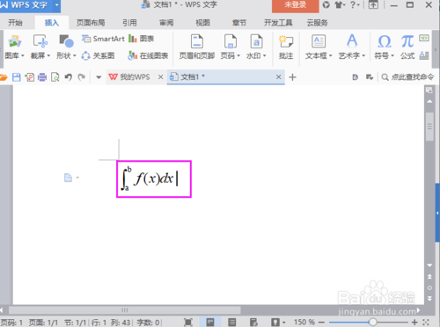The height and width of the screenshot is (327, 440).
Task: Click the print preview icon
Action: click(x=55, y=77)
